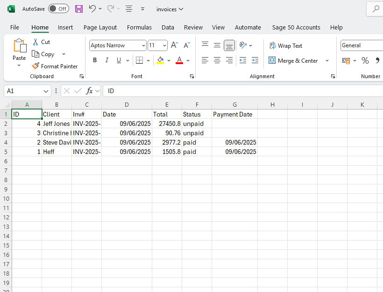This screenshot has width=383, height=292.
Task: Toggle Wrap Text
Action: (x=285, y=46)
